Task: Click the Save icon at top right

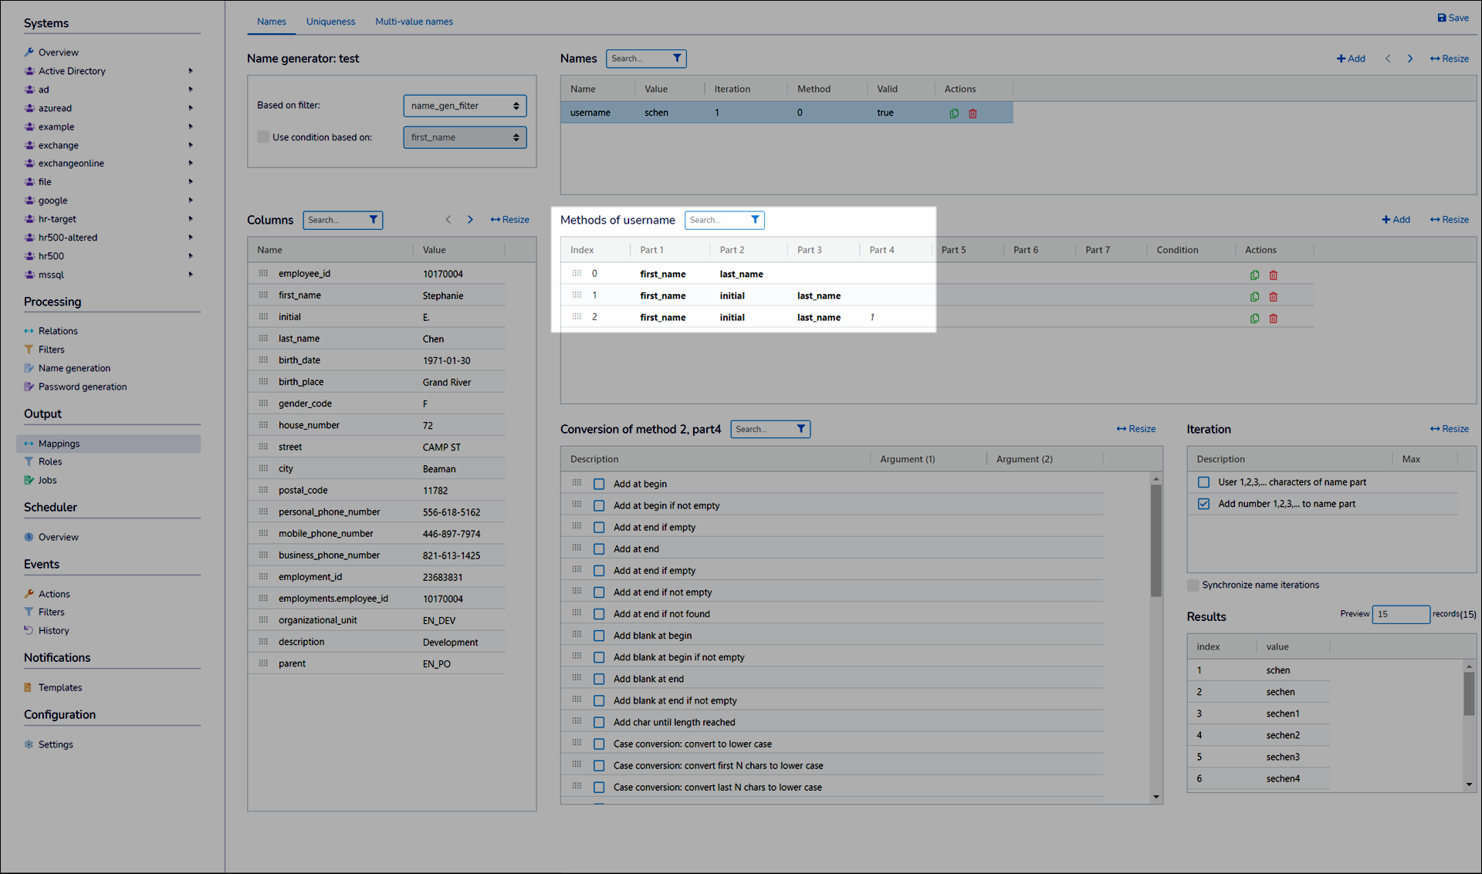Action: (1441, 18)
